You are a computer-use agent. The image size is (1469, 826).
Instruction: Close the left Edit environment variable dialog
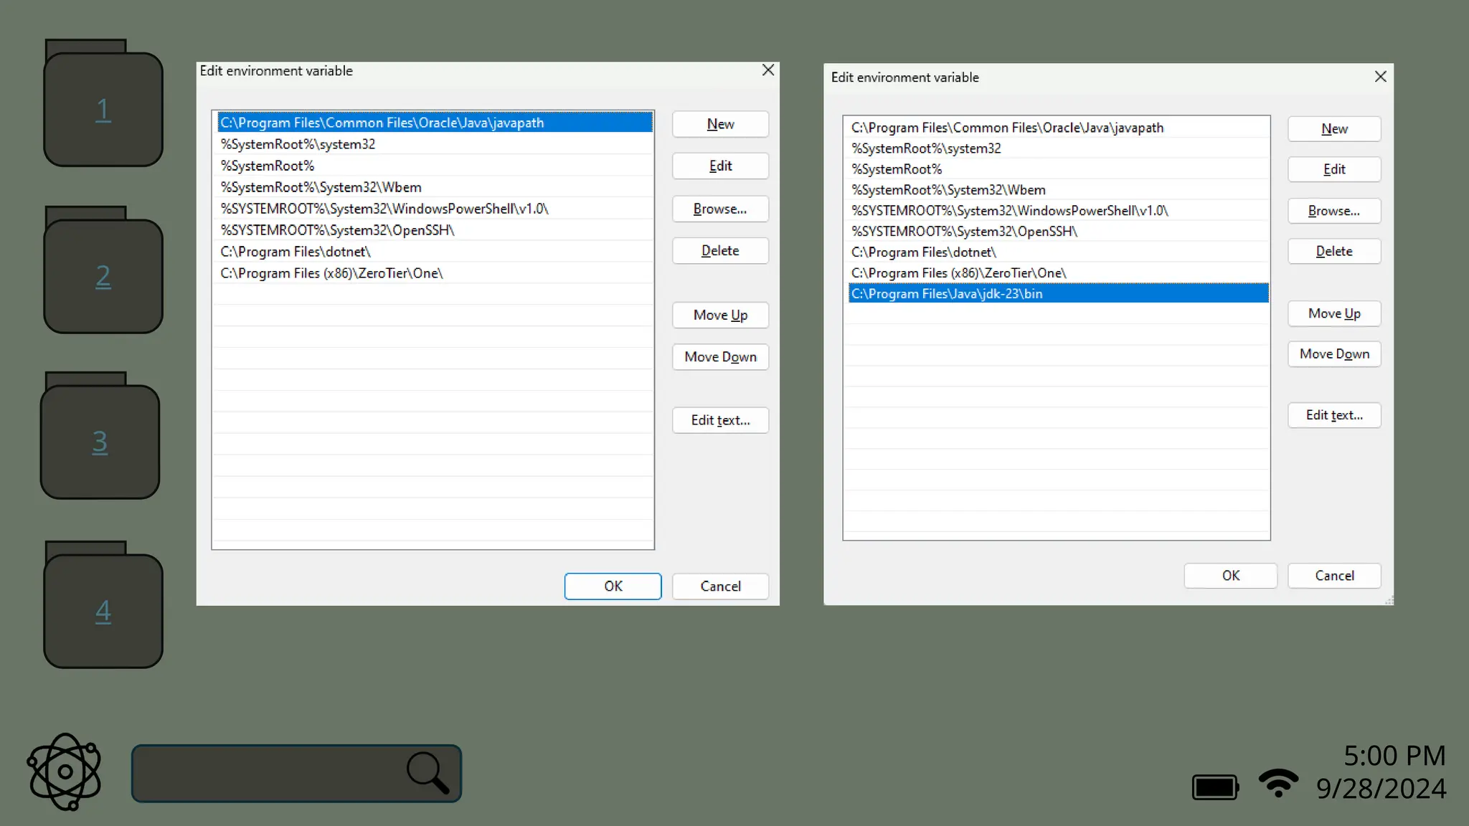click(767, 70)
